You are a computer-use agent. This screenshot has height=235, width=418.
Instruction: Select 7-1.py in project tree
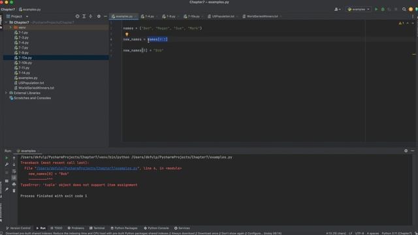point(24,33)
